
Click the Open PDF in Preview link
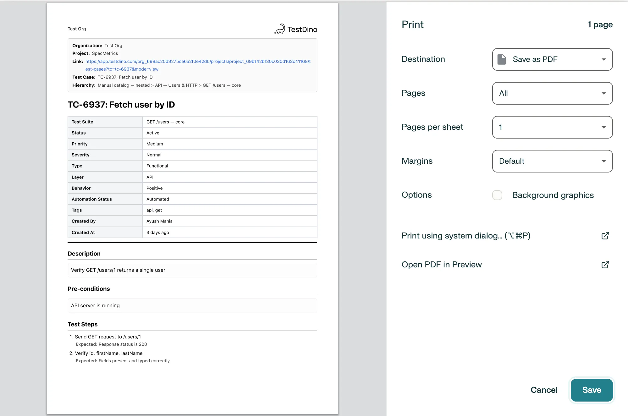click(x=441, y=265)
